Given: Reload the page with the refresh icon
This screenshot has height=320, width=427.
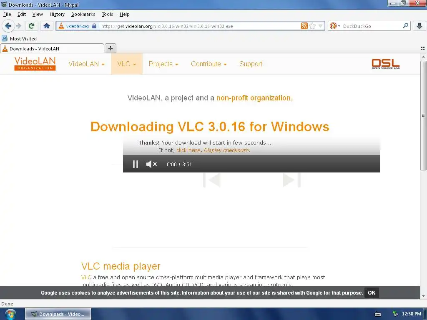Looking at the screenshot, I should pos(31,26).
